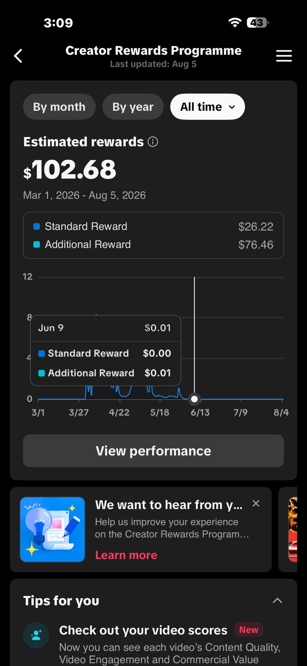This screenshot has height=666, width=307.
Task: Tap the partially visible next banner card
Action: (x=292, y=529)
